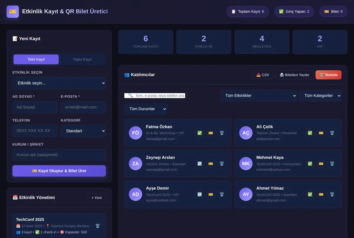Image resolution: width=354 pixels, height=238 pixels.
Task: Toggle check-in status for Ali Çelik
Action: click(x=310, y=133)
